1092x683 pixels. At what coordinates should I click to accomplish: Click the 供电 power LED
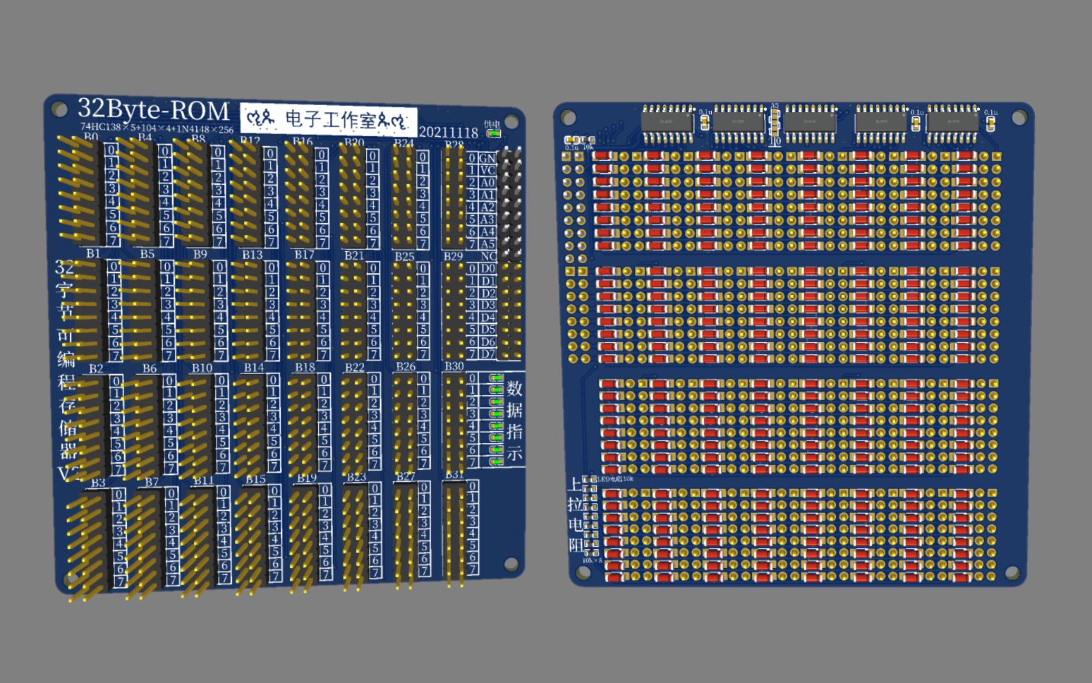pos(493,133)
